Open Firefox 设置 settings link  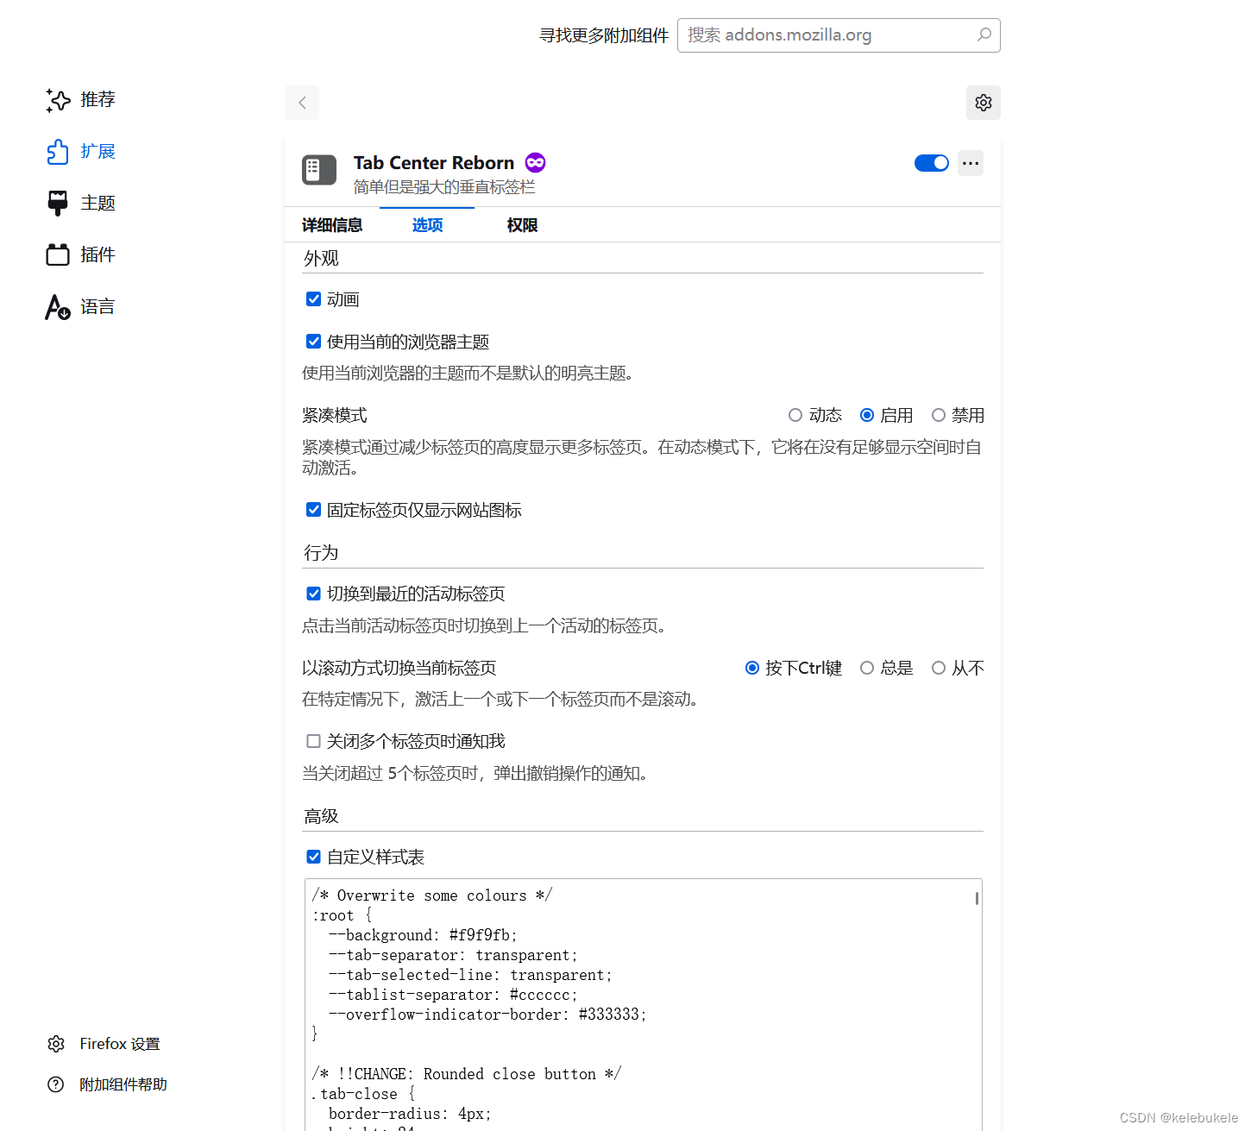coord(104,1044)
